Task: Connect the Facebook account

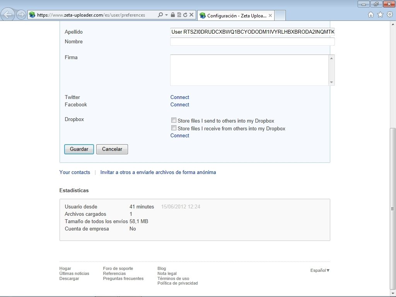Action: click(179, 104)
